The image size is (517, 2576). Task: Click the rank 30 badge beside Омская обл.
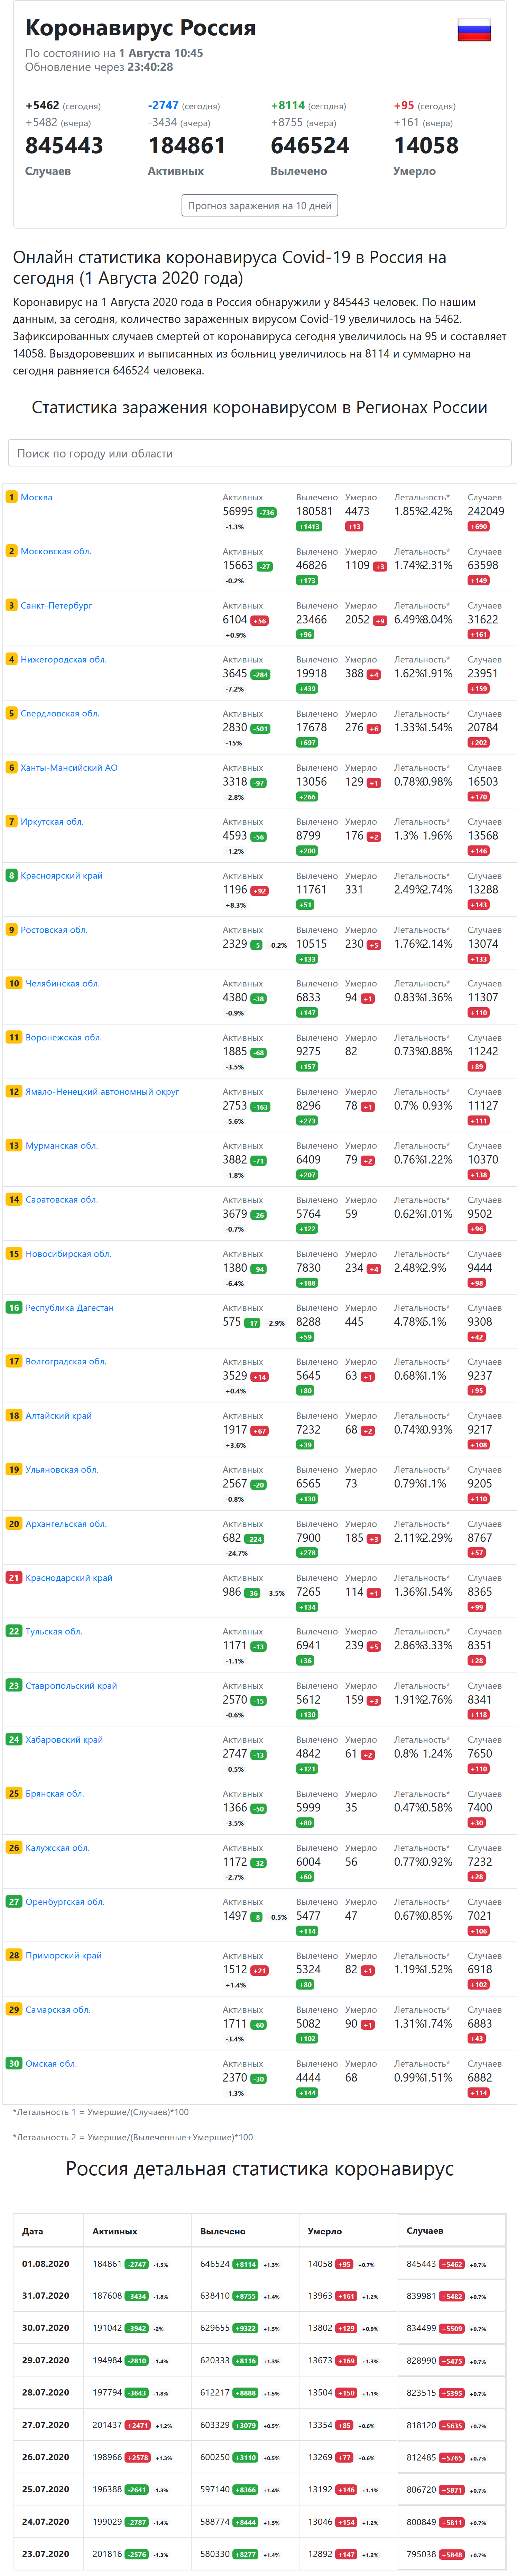coord(14,2063)
